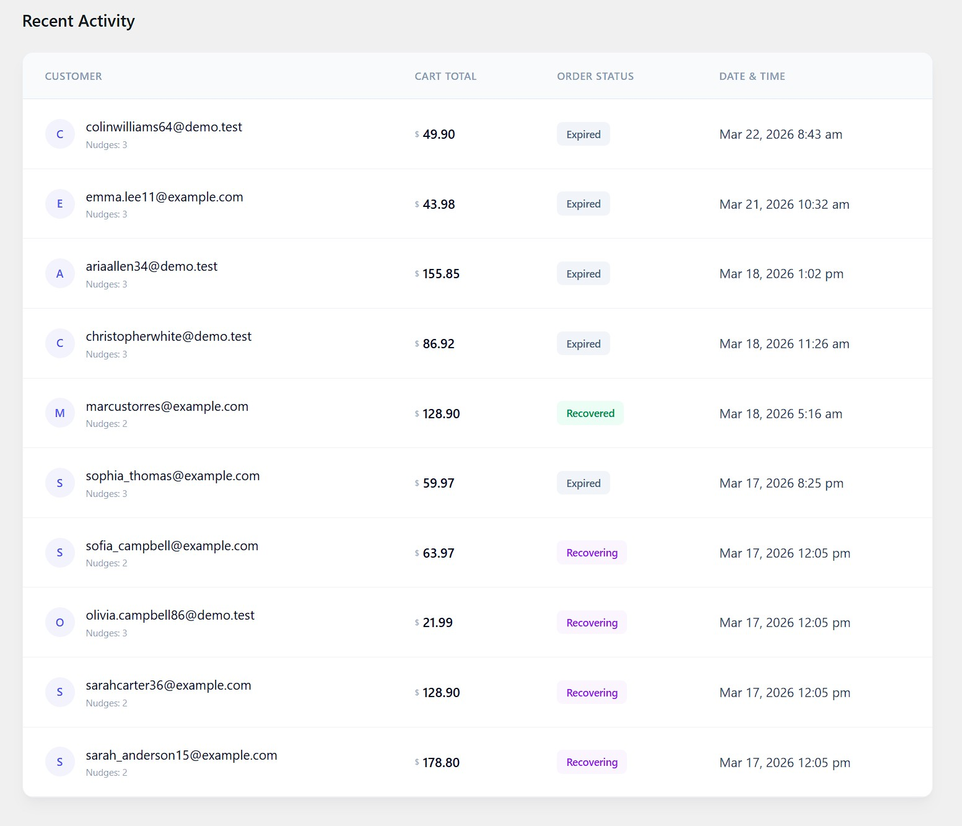
Task: Sort by the CART TOTAL column header
Action: tap(445, 76)
